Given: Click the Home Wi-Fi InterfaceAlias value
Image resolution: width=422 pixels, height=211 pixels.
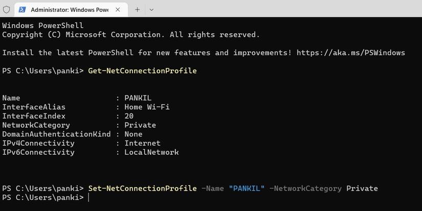Looking at the screenshot, I should point(147,107).
